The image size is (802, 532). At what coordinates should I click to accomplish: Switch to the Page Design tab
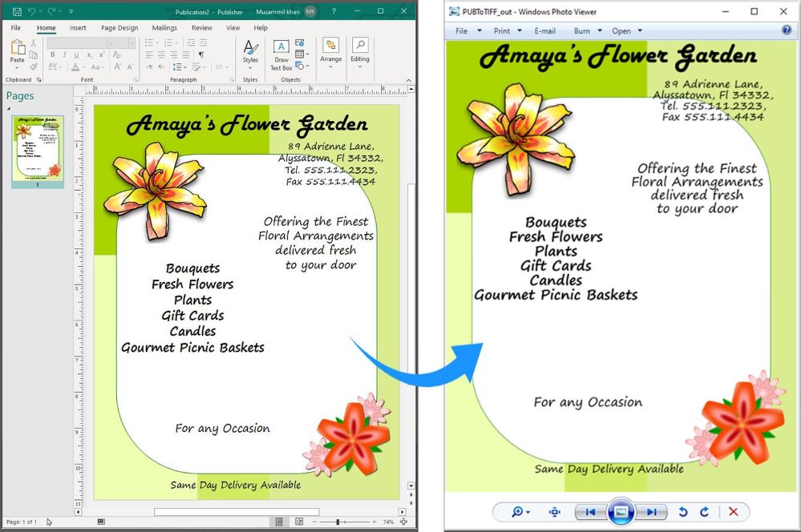(x=119, y=28)
